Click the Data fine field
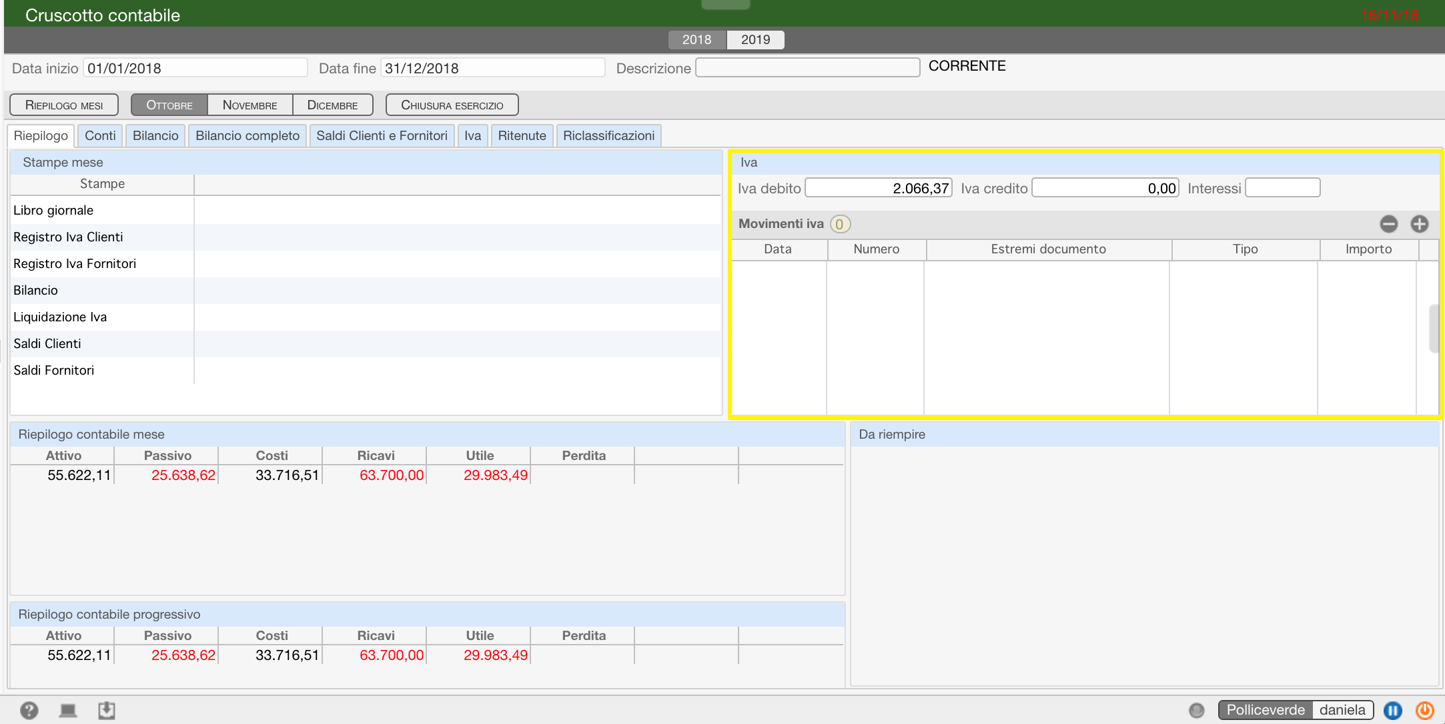Viewport: 1445px width, 724px height. coord(493,68)
